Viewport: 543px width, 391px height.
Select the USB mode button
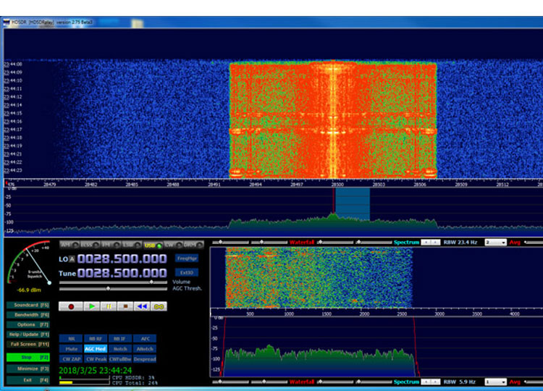pyautogui.click(x=152, y=245)
